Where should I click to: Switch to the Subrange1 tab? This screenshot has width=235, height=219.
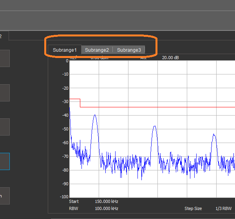[65, 50]
